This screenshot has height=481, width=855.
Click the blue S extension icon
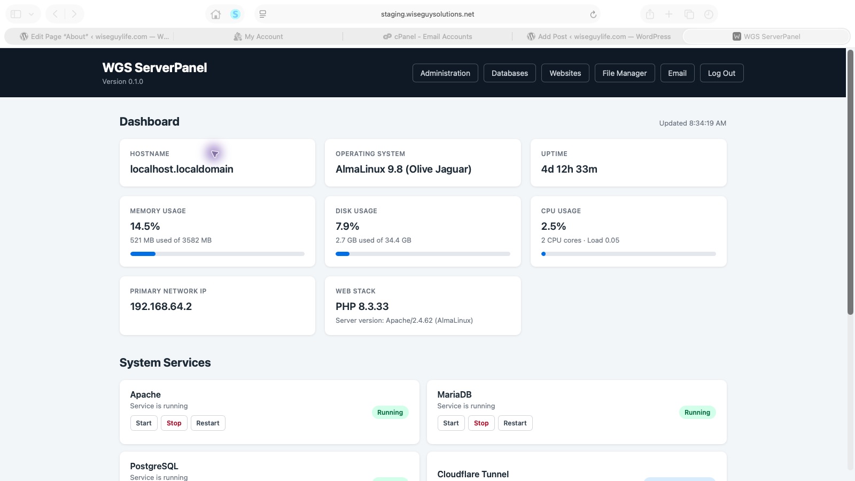tap(235, 14)
